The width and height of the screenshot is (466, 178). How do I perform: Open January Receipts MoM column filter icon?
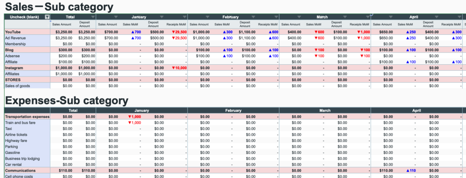[x=185, y=17]
